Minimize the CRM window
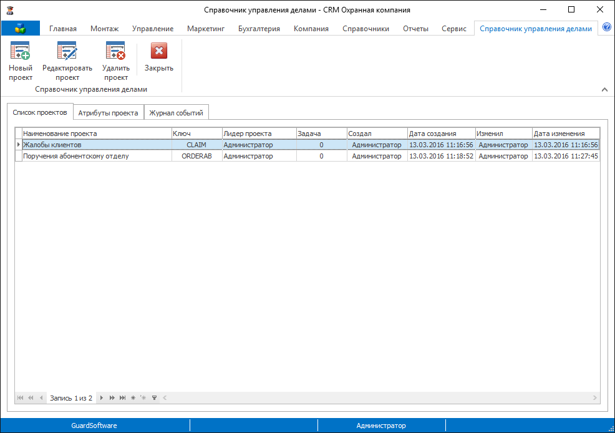 point(543,10)
